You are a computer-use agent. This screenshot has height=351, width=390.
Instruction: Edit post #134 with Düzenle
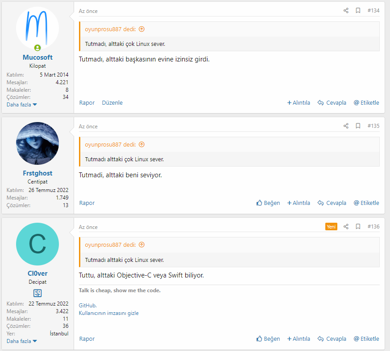tap(112, 102)
